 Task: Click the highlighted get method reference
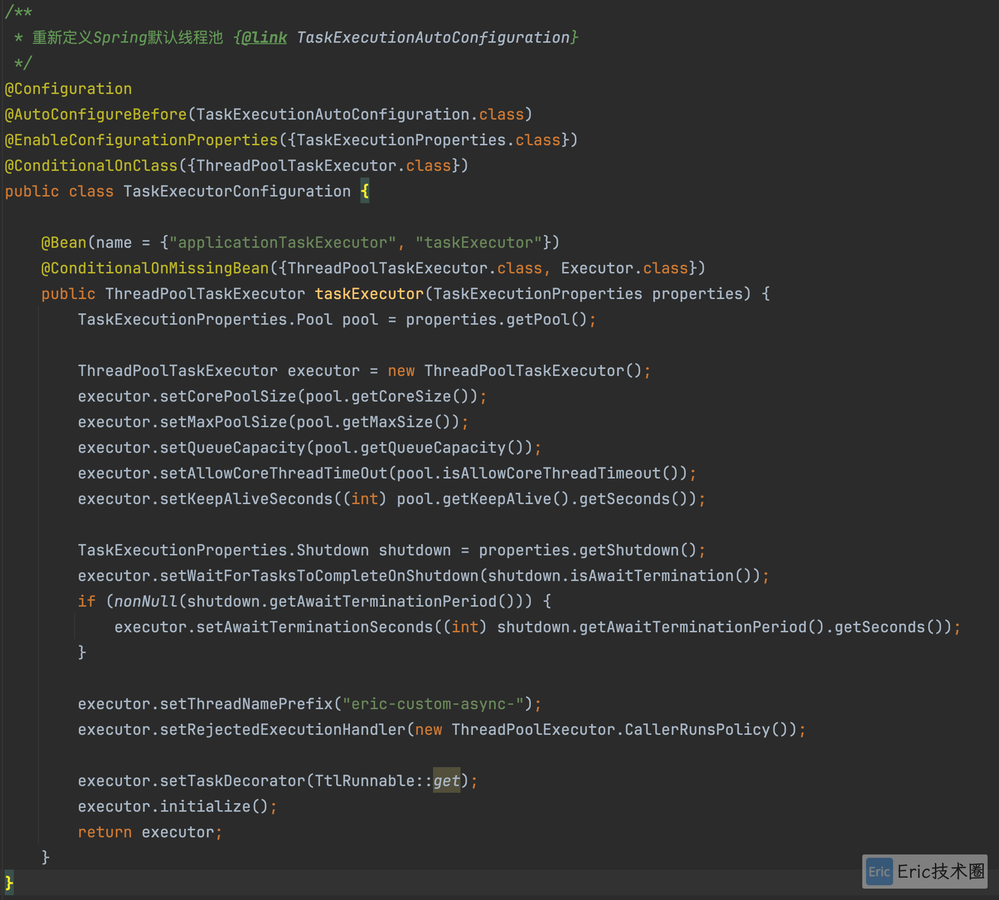(x=447, y=781)
